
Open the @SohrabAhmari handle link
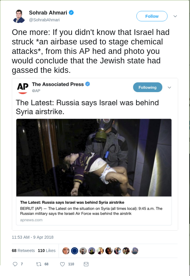pyautogui.click(x=44, y=20)
